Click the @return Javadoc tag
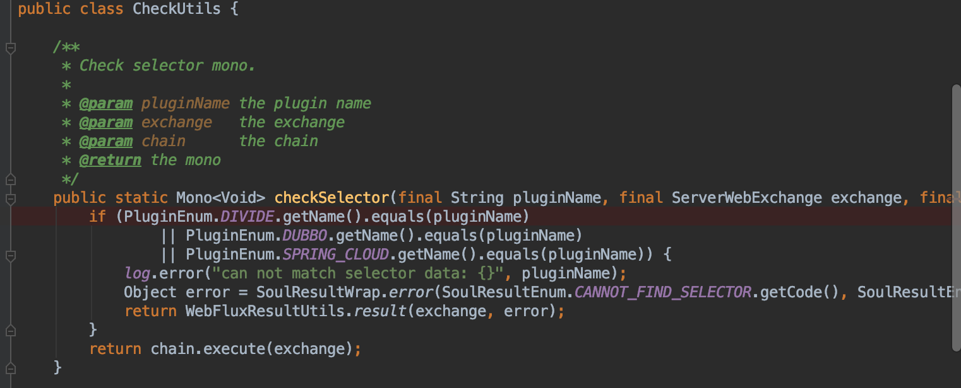This screenshot has height=388, width=961. click(x=110, y=160)
